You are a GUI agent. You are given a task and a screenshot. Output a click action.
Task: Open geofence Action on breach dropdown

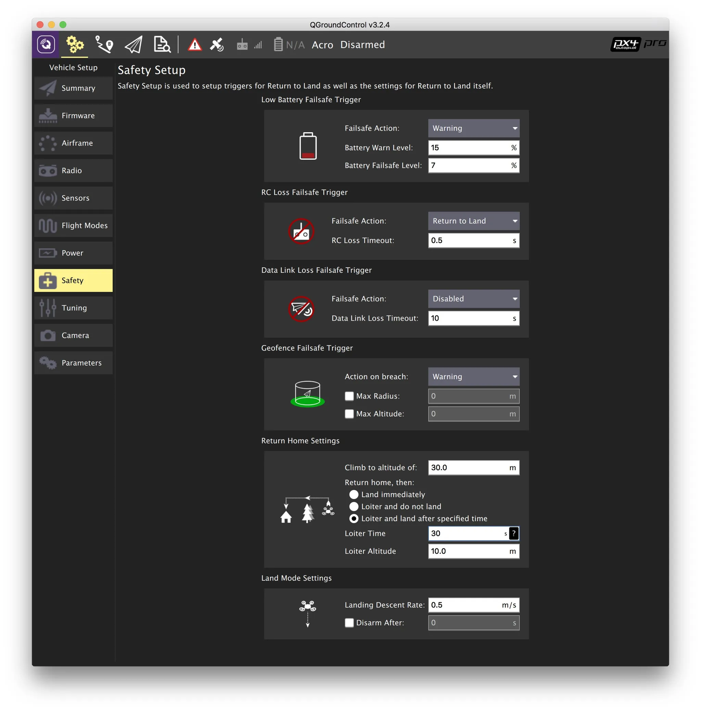point(473,377)
